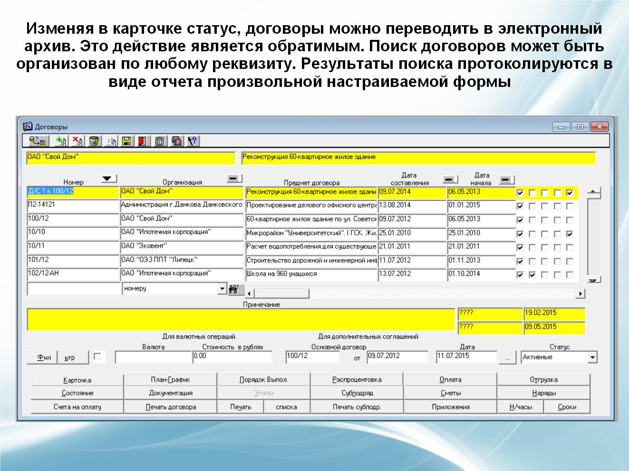Click the minus button next to Дата начала
The height and width of the screenshot is (471, 629).
pos(507,179)
